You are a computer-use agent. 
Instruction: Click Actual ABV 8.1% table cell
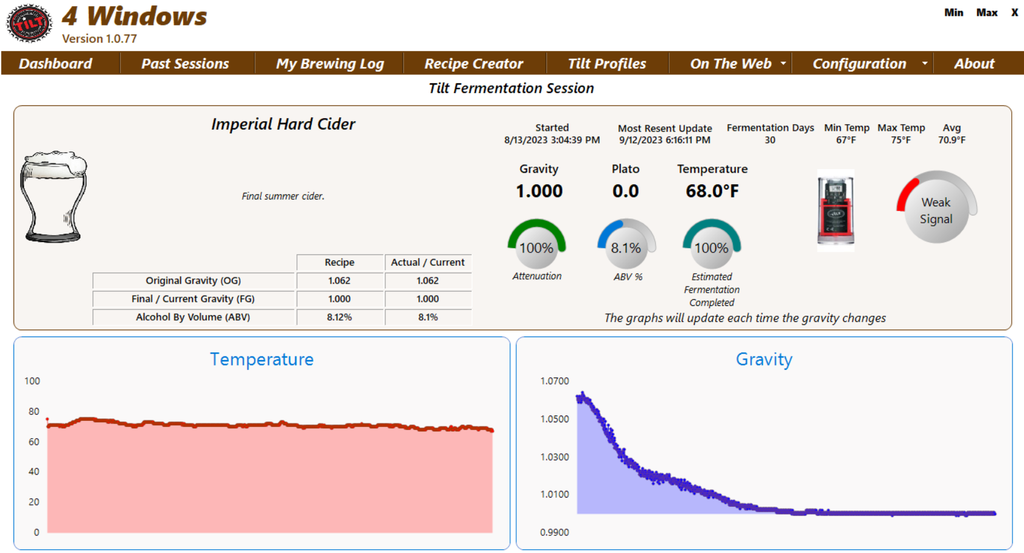428,317
